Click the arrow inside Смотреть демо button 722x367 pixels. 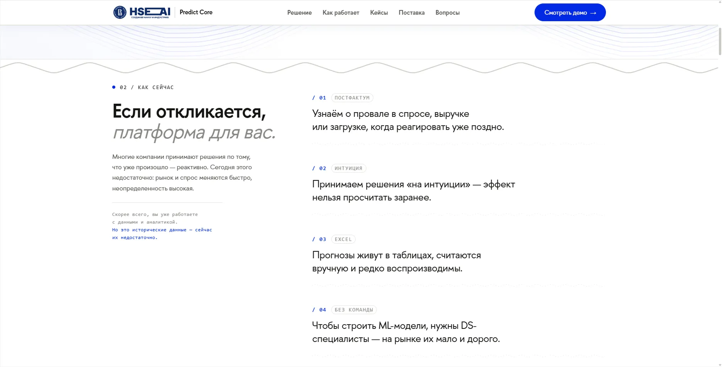[593, 13]
